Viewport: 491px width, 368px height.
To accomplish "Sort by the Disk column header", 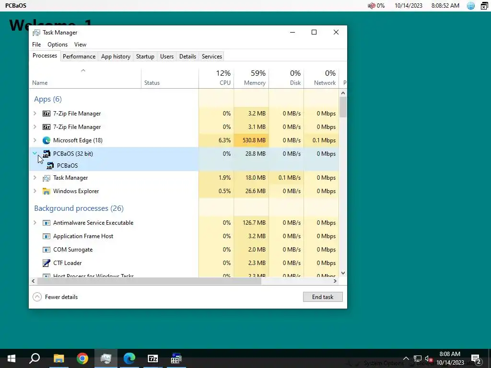I will point(286,78).
